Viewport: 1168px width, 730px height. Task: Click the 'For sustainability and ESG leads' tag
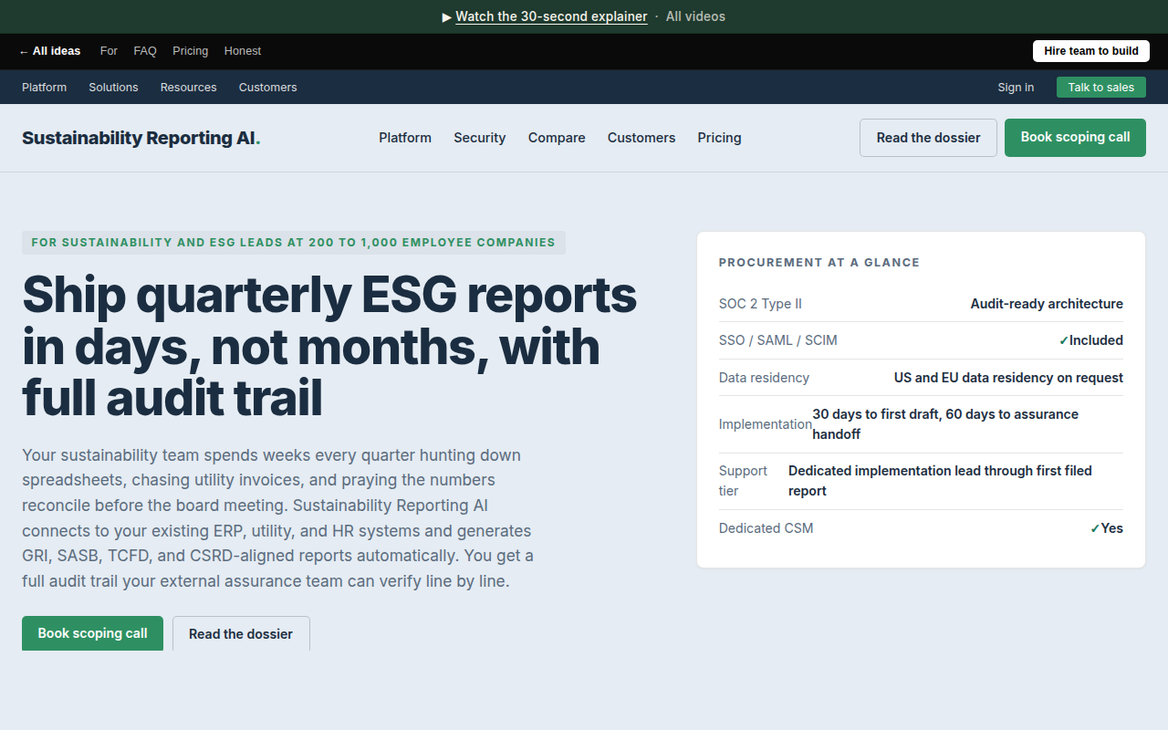[x=294, y=243]
